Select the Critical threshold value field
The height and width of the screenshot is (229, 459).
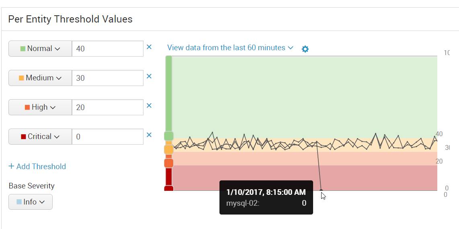click(x=107, y=137)
